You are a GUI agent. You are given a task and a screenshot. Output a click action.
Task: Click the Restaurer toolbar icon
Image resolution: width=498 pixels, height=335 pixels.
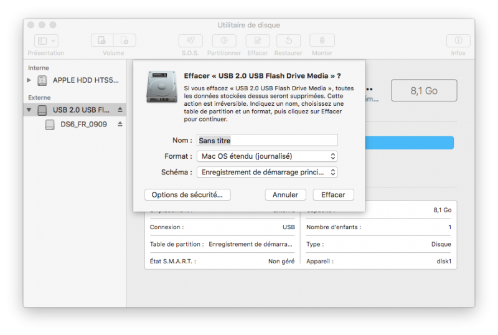[288, 40]
